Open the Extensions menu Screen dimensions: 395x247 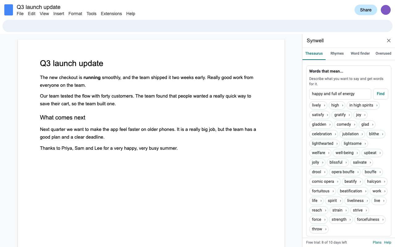coord(111,14)
